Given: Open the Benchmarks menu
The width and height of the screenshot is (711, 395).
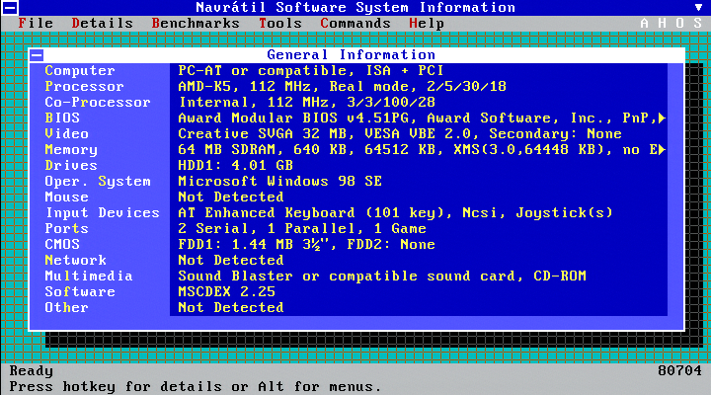Looking at the screenshot, I should click(196, 23).
